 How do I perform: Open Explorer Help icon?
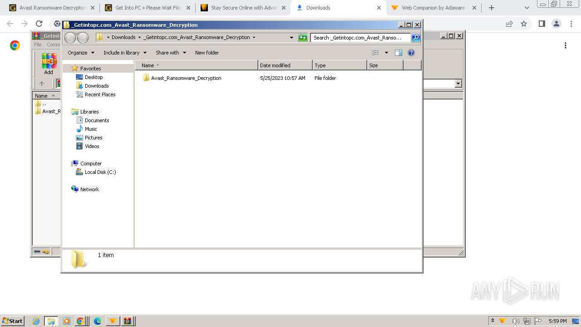(411, 53)
